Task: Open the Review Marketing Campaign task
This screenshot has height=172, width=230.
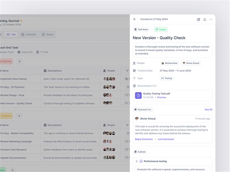Action: [16, 142]
